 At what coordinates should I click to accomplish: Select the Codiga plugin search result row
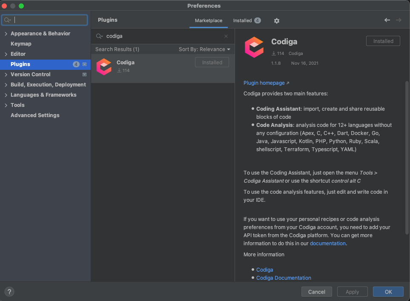click(163, 69)
